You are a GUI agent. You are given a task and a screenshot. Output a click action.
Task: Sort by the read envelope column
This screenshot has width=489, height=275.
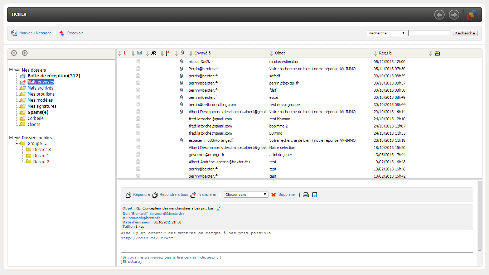[x=139, y=53]
